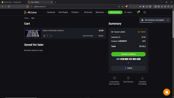Click the Mastercard payment logo

[122, 59]
